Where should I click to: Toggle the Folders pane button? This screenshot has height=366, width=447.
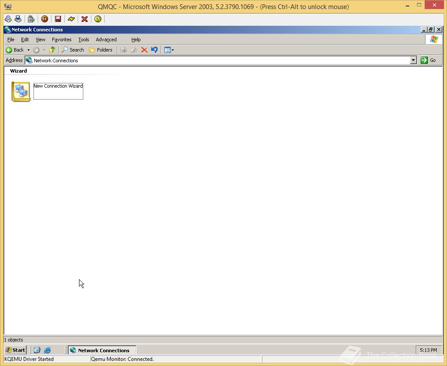100,50
